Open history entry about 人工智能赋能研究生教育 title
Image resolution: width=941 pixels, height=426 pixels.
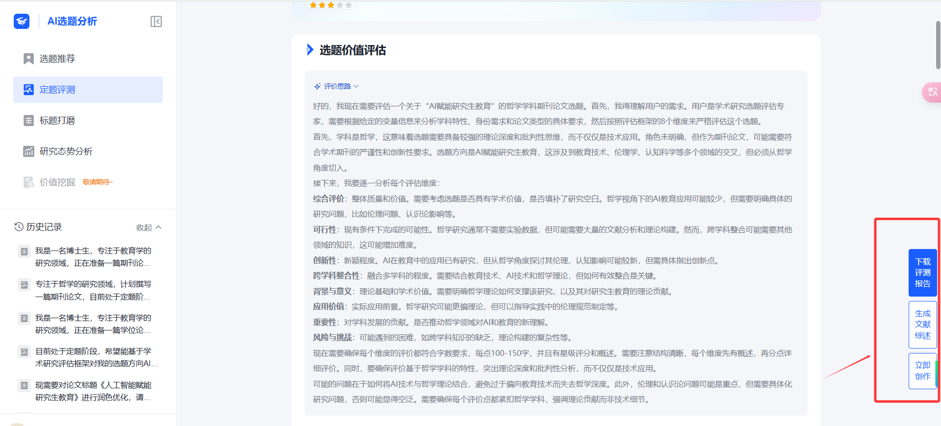tap(93, 391)
